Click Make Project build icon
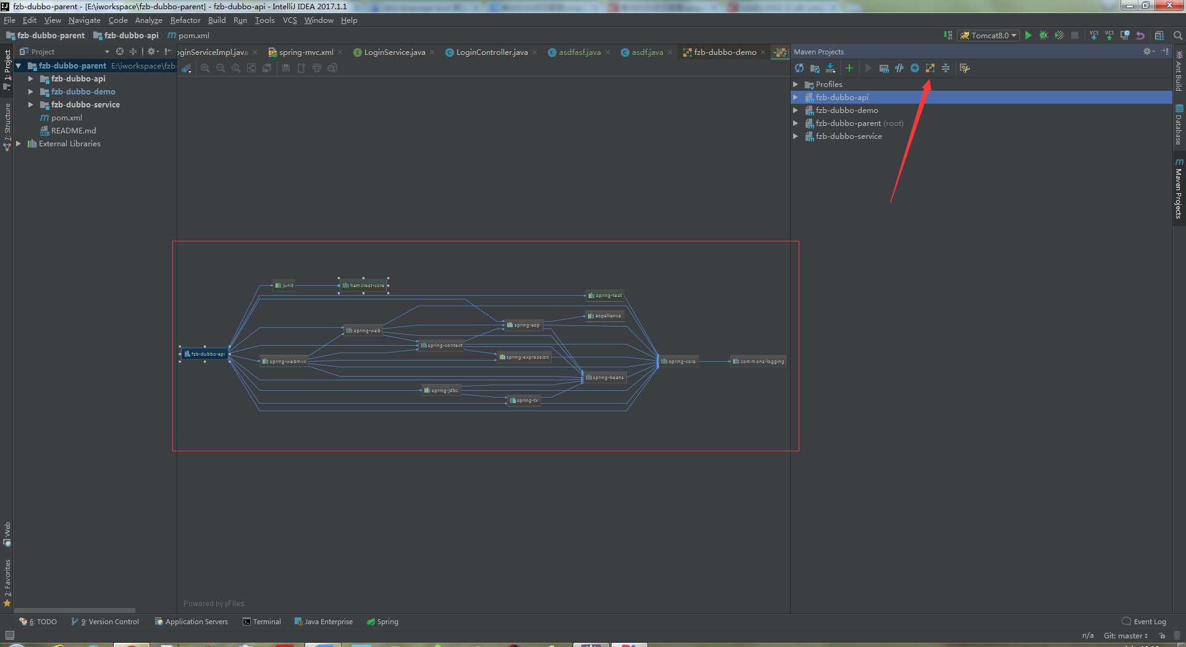This screenshot has height=647, width=1186. (948, 35)
